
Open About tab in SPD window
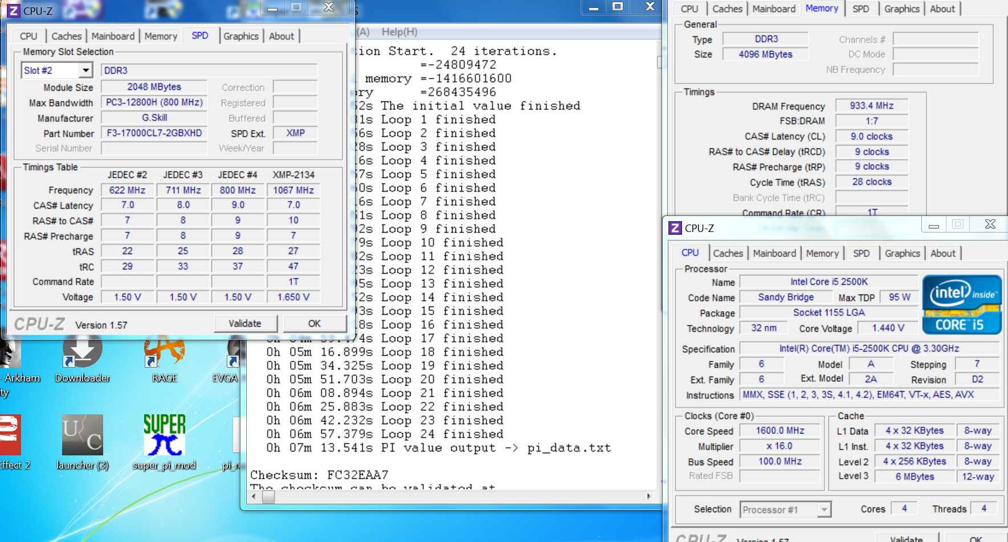pos(281,36)
